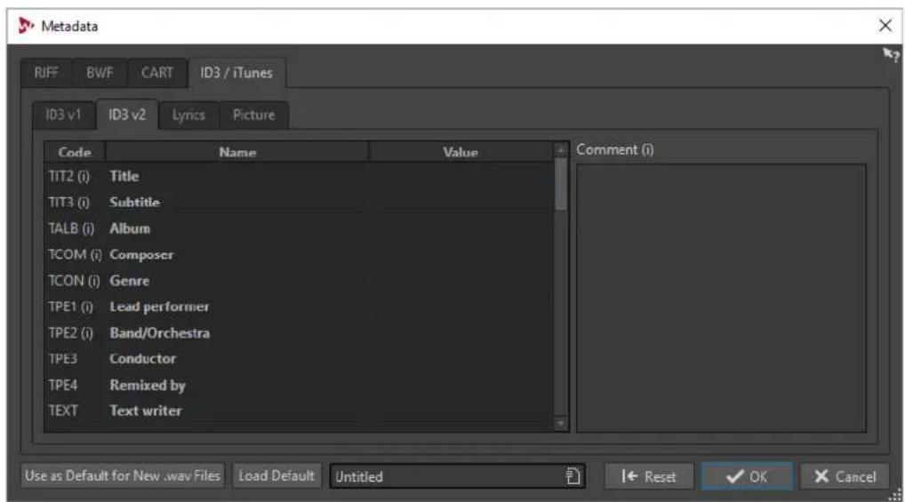Click the Untitled preset name field

coord(457,476)
